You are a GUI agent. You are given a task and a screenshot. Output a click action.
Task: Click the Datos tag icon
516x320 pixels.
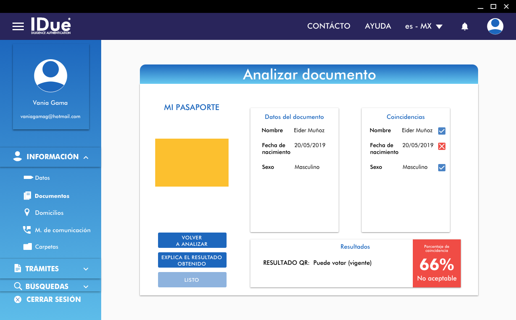28,177
